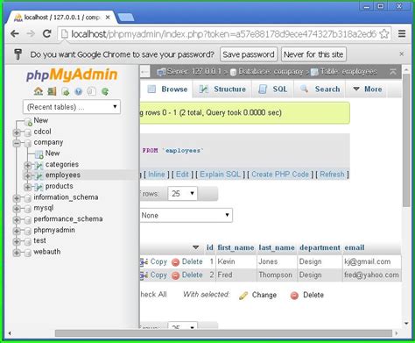Viewport: 415px width, 343px height.
Task: Open the query window icon
Action: (x=66, y=91)
